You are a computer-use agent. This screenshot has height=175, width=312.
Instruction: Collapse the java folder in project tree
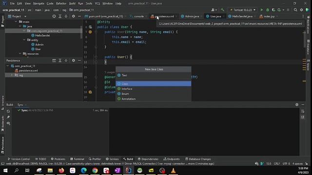(x=20, y=26)
